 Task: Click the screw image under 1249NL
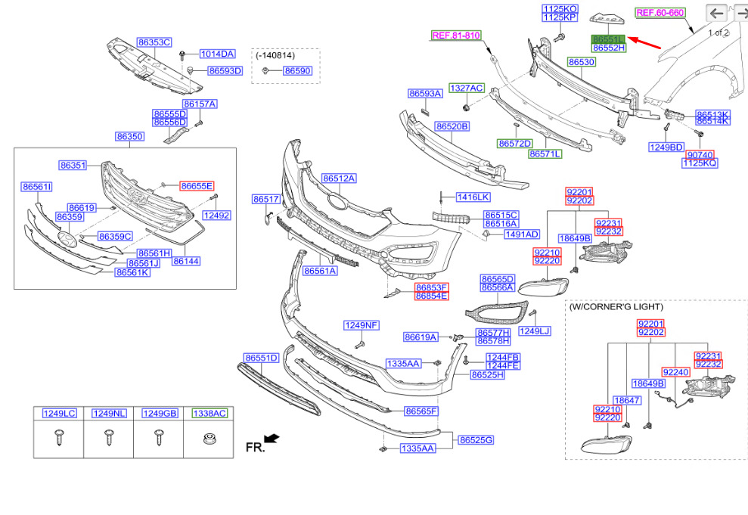click(x=109, y=437)
